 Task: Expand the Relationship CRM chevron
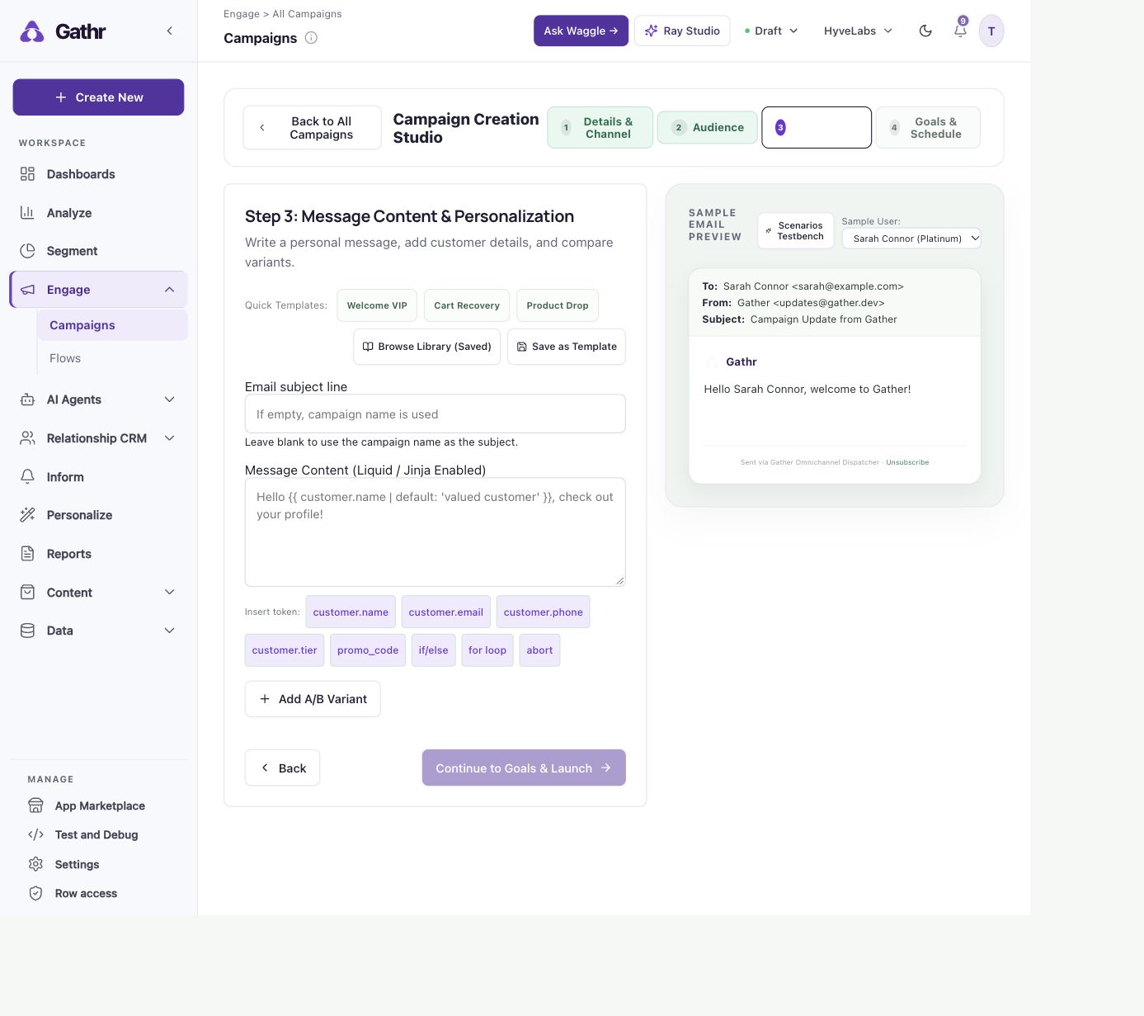[x=170, y=438]
